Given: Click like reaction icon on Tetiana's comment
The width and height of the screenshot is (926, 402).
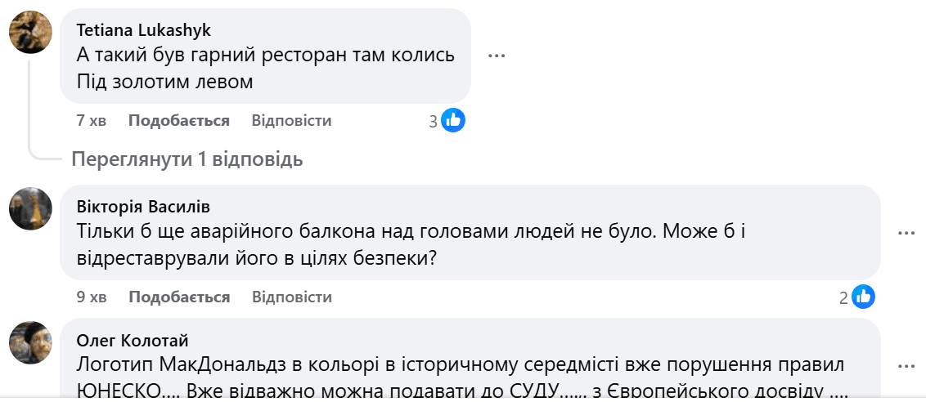Looking at the screenshot, I should coord(453,121).
